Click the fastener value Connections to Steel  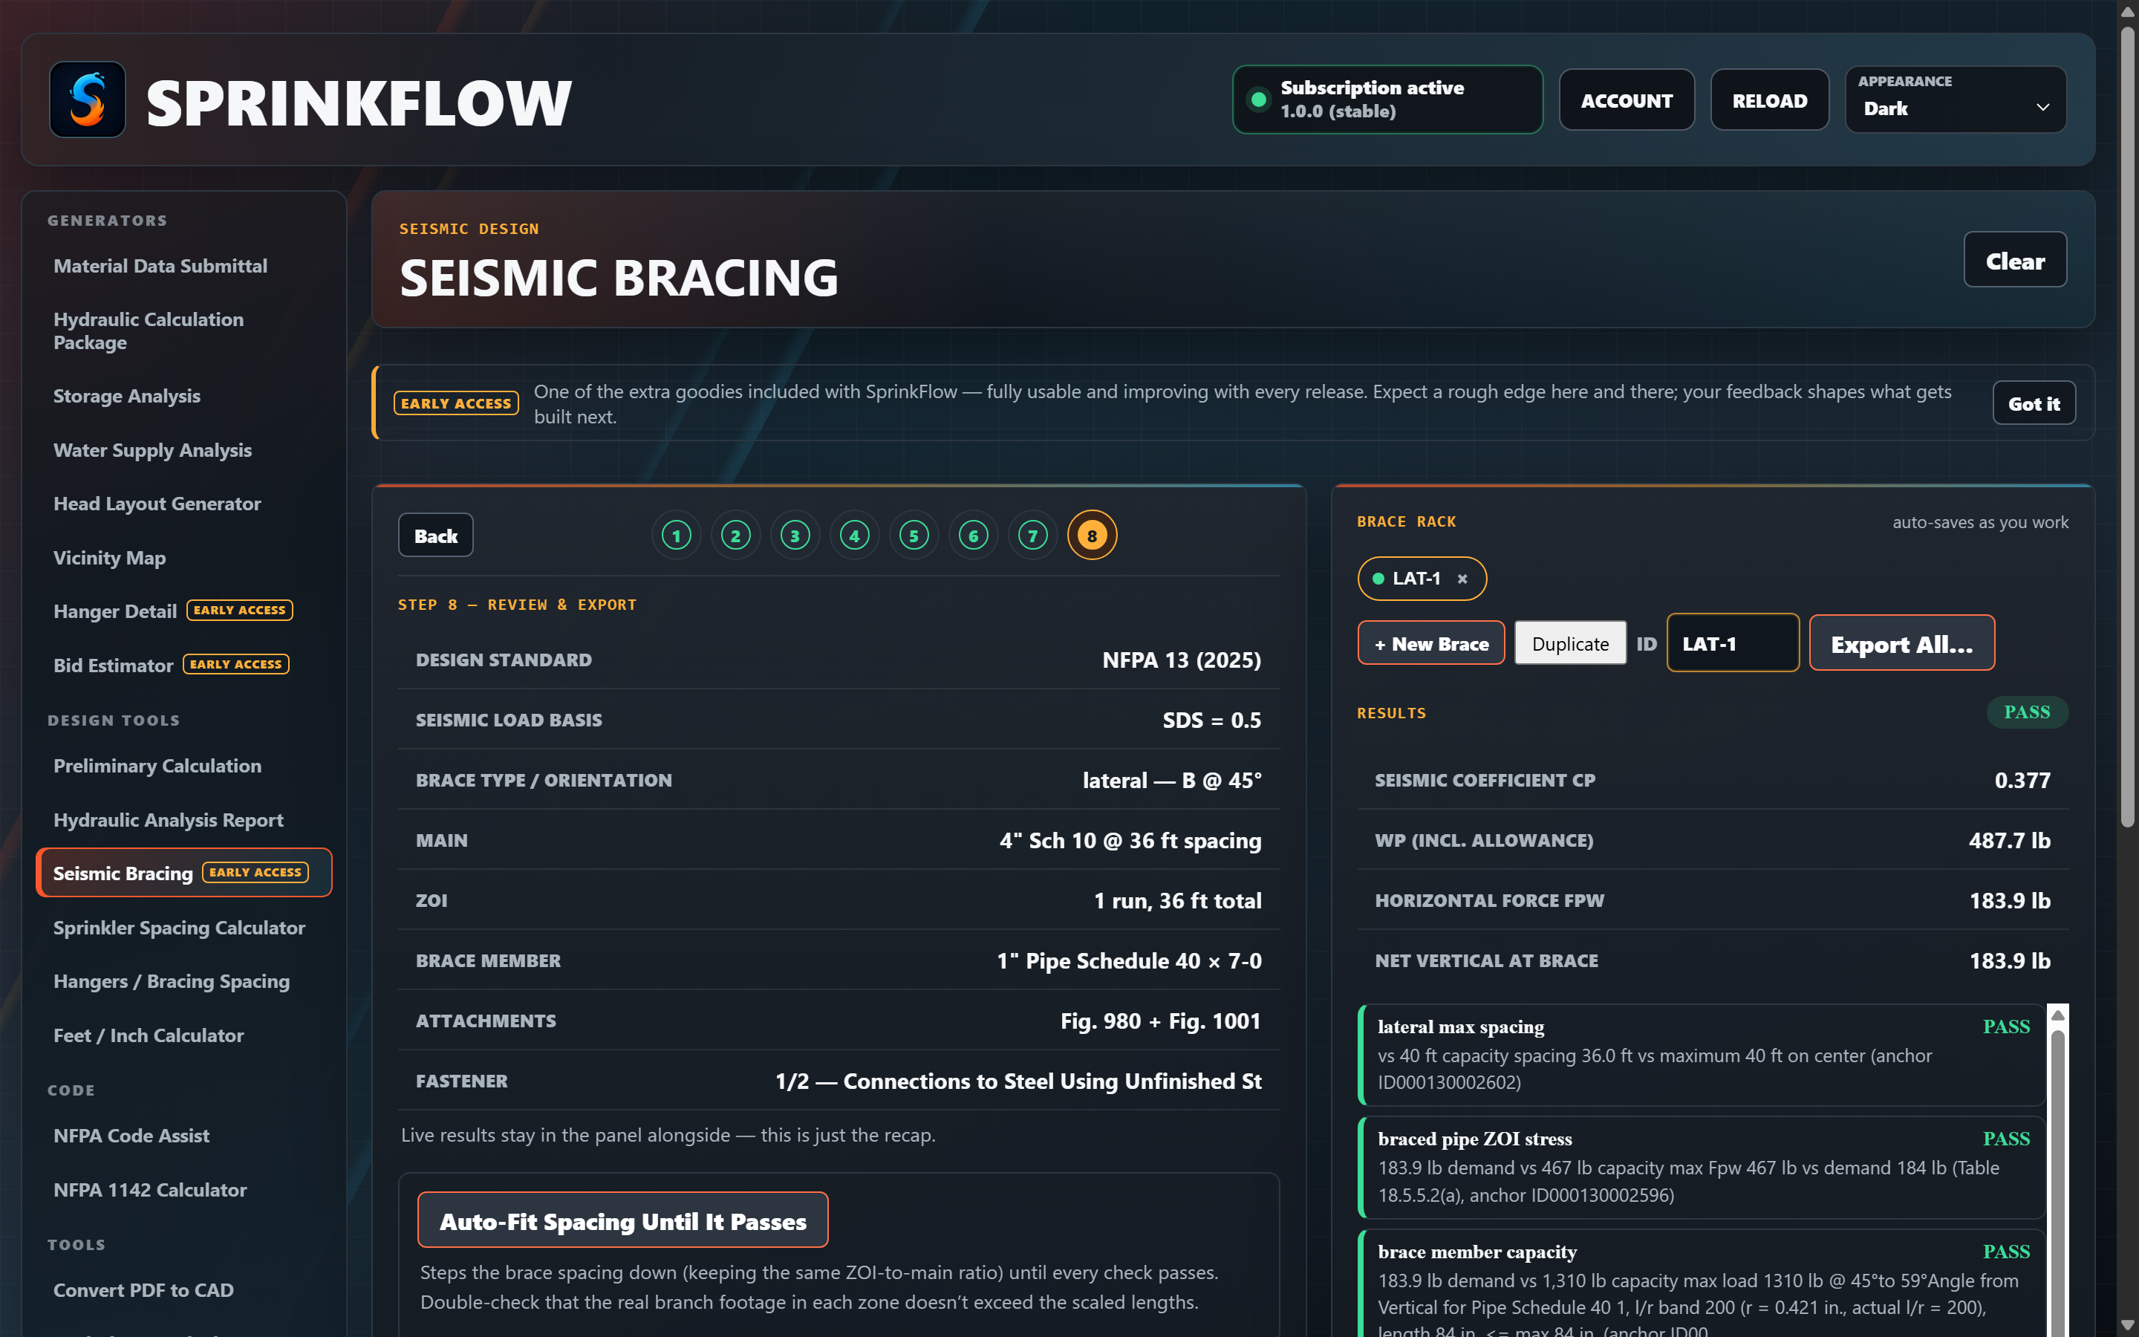click(x=1018, y=1081)
